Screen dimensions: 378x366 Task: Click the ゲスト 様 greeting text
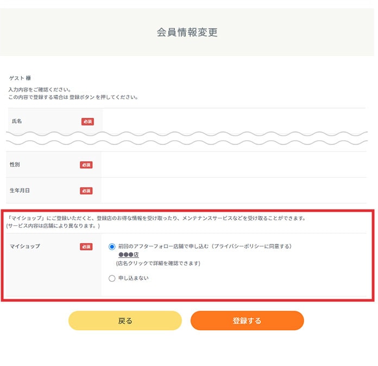(x=20, y=78)
